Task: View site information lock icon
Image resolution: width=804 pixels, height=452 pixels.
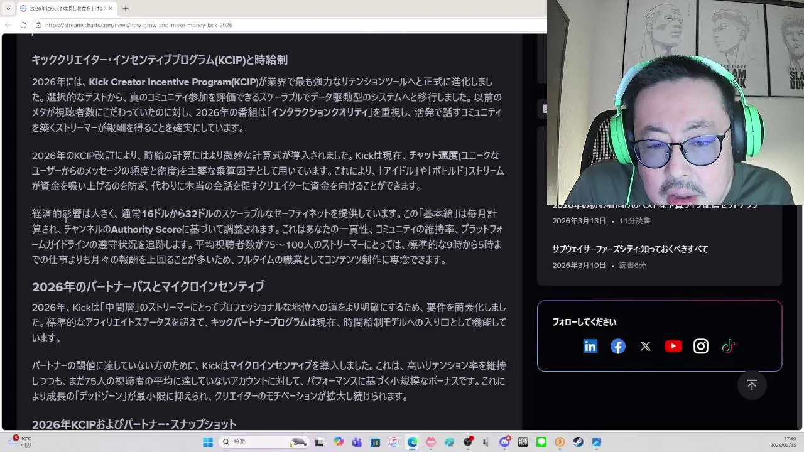Action: [x=38, y=25]
